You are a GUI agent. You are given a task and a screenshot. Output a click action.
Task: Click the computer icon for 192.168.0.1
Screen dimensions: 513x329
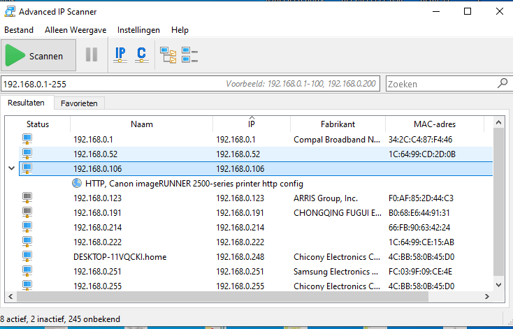(28, 139)
